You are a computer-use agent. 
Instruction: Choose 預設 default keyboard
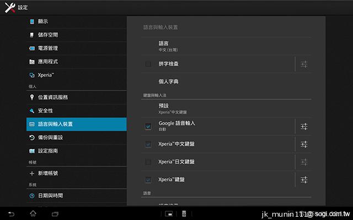(226, 108)
